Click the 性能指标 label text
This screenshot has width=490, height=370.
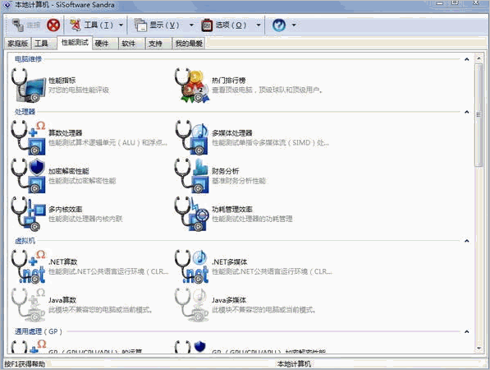pyautogui.click(x=62, y=81)
